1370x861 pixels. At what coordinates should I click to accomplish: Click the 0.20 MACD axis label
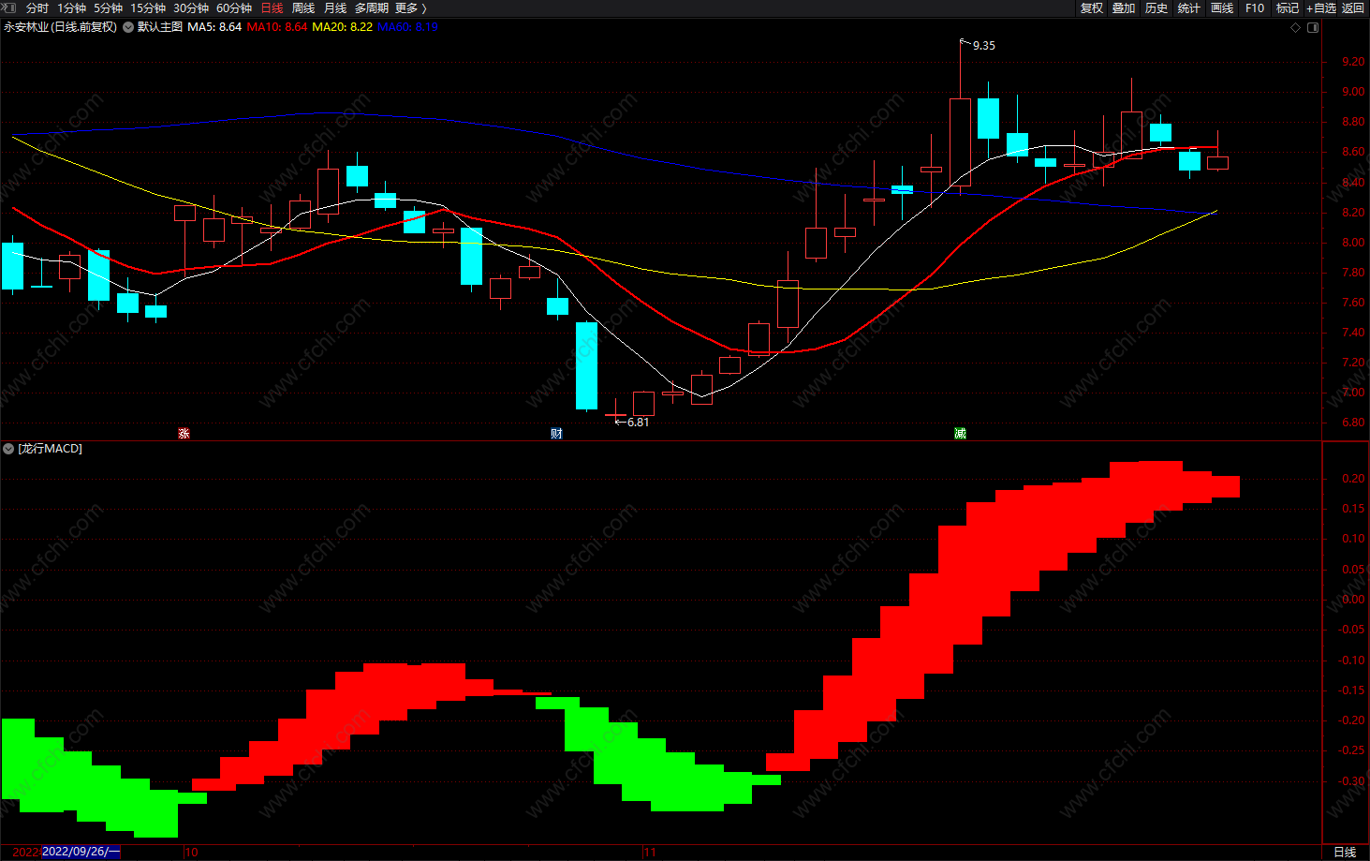(1353, 478)
